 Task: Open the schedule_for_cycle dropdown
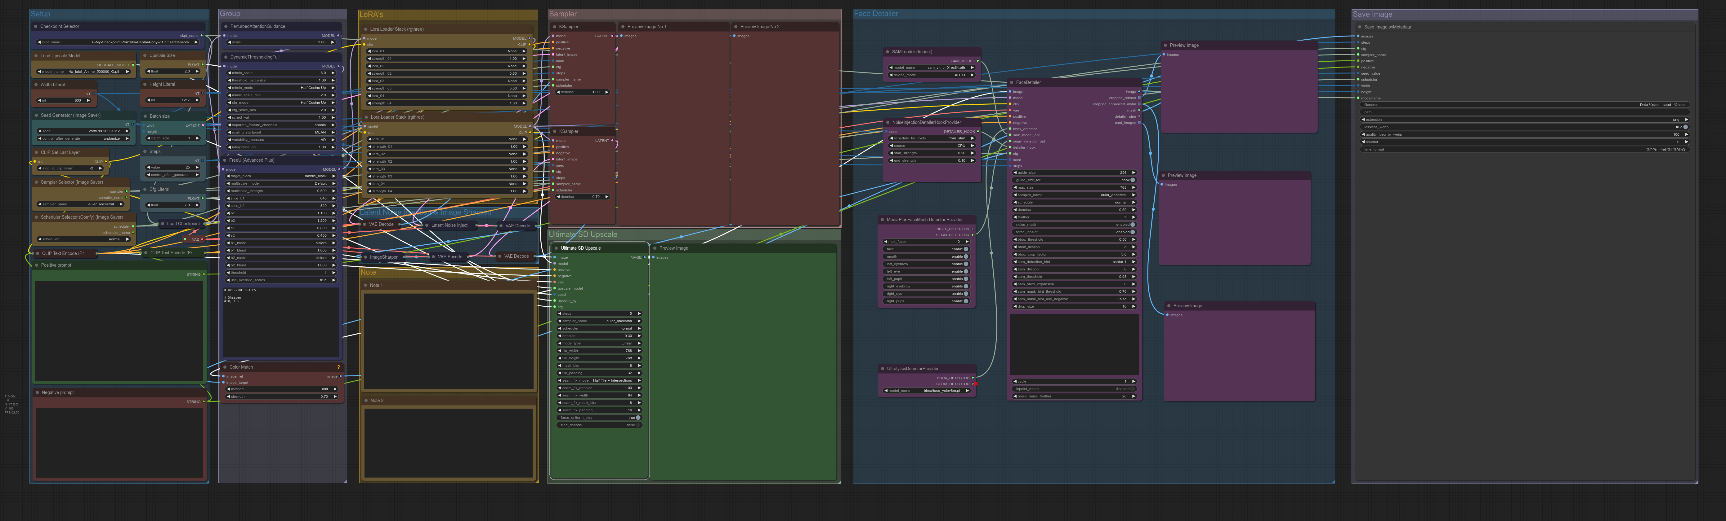[931, 138]
